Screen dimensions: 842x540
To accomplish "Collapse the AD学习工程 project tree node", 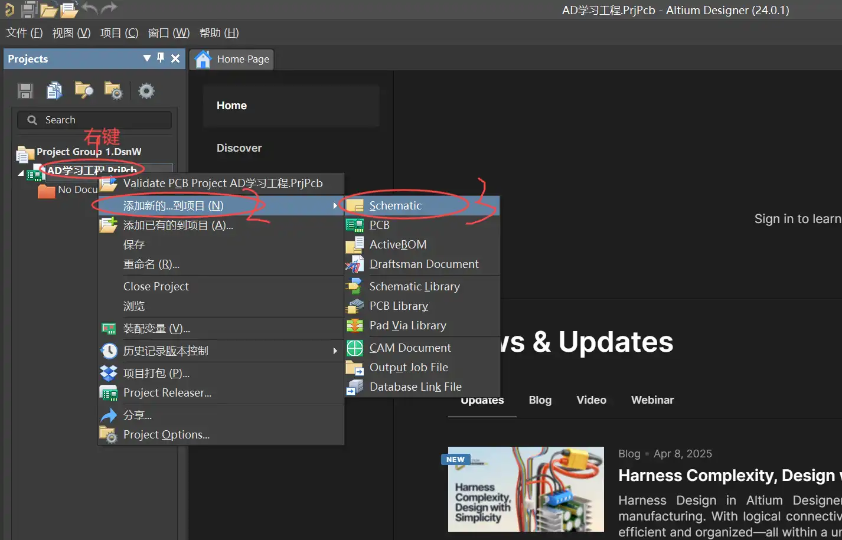I will [21, 173].
